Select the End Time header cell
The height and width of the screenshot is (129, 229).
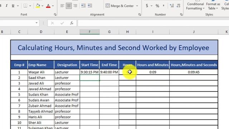click(x=109, y=65)
